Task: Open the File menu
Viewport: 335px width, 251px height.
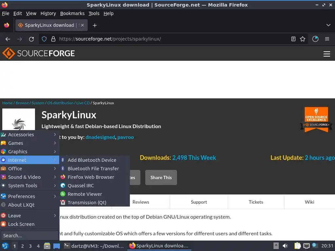Action: coord(6,13)
